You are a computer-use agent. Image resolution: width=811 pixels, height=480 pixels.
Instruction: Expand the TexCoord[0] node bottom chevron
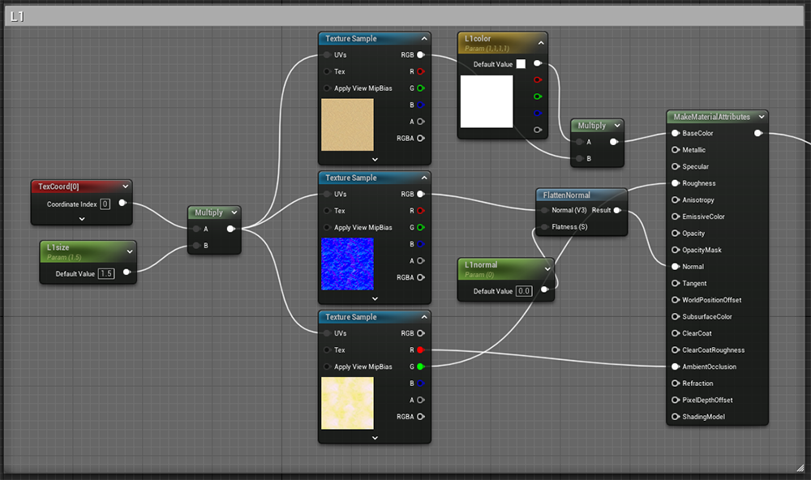[82, 218]
